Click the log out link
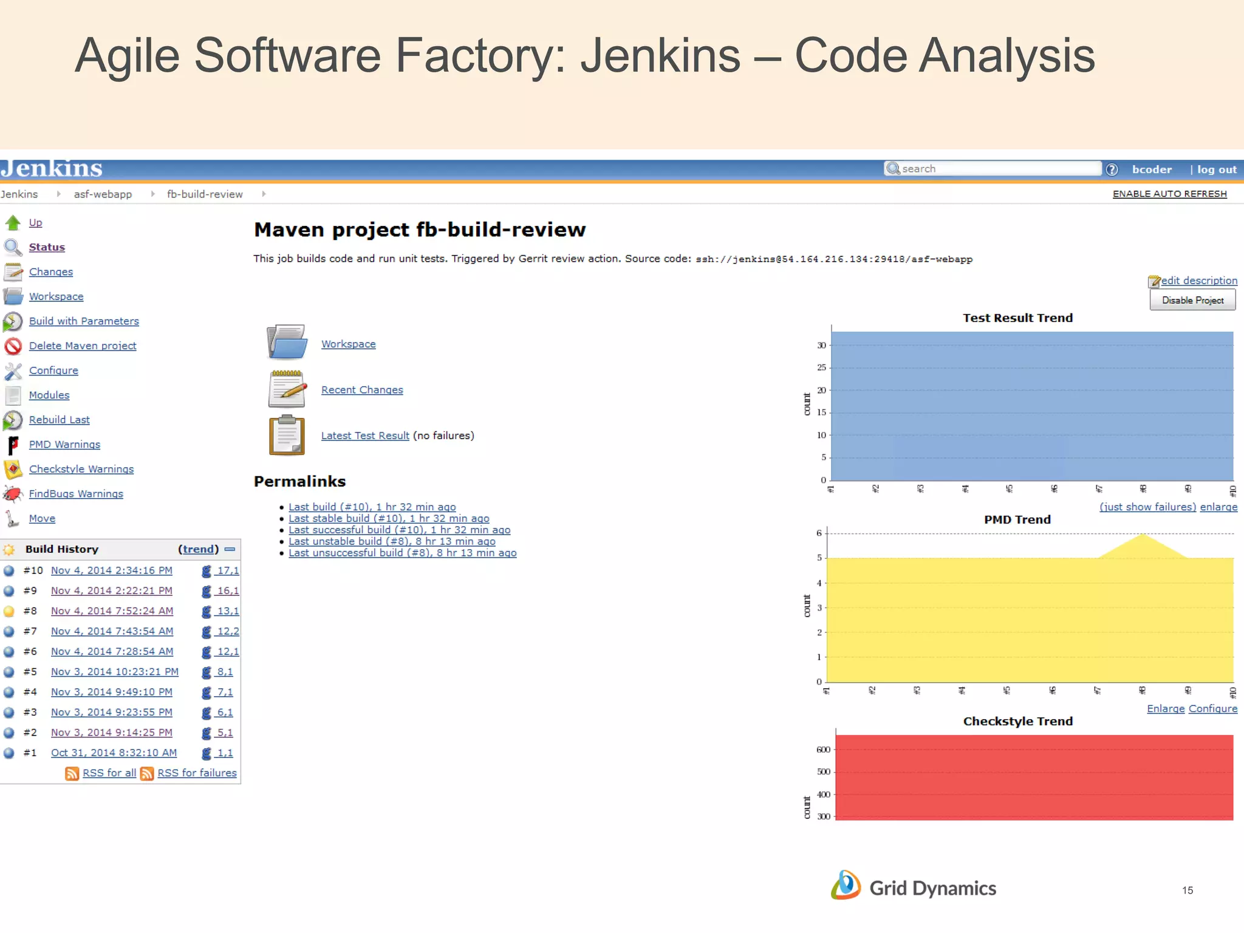 point(1217,169)
